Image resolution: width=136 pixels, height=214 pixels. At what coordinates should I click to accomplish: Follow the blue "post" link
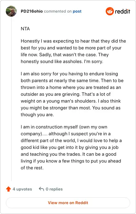(x=77, y=11)
